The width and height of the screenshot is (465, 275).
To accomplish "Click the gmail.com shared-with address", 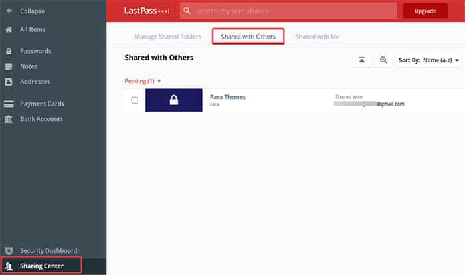I will point(369,104).
